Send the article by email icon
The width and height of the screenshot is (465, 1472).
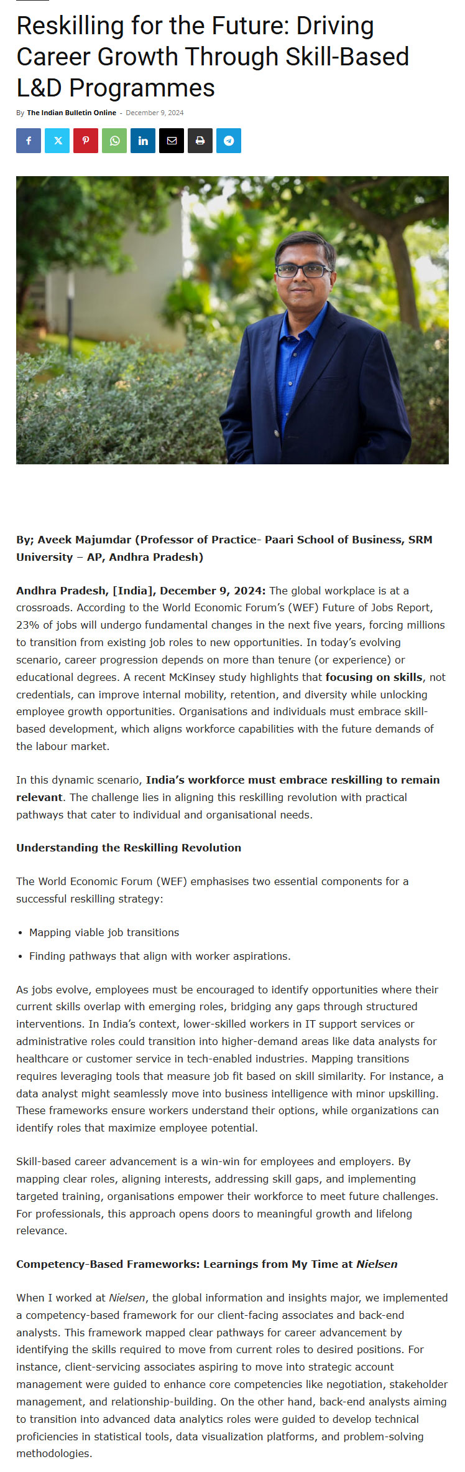(172, 141)
